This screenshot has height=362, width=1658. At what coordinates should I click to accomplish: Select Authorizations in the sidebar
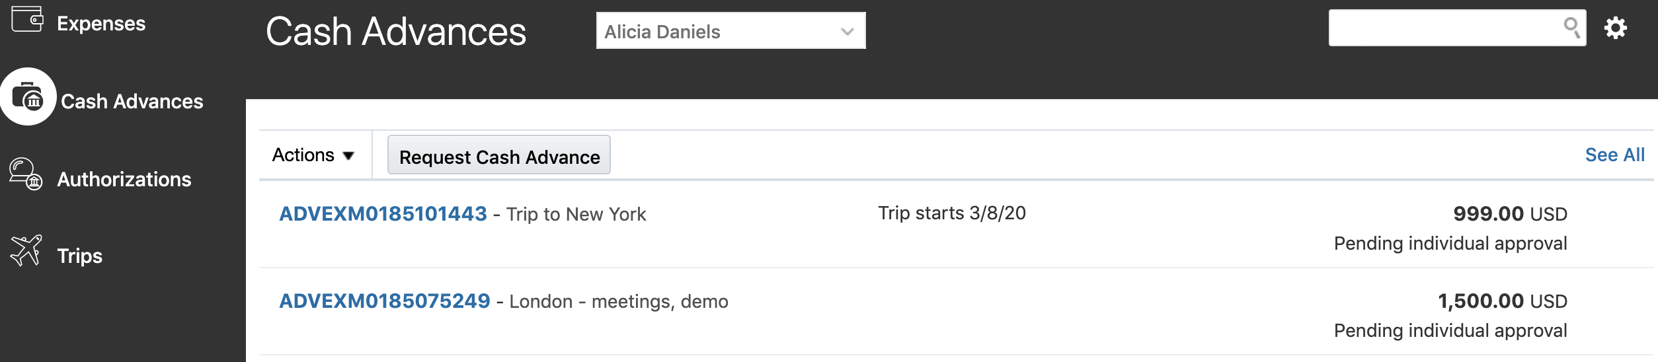(124, 180)
